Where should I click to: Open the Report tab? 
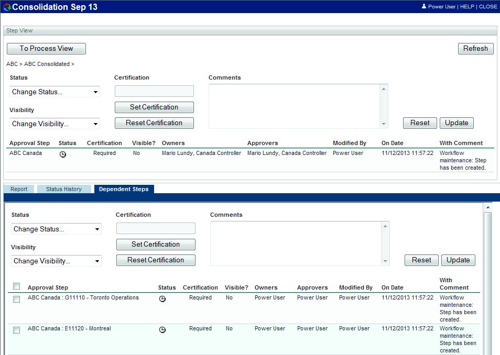pos(19,189)
